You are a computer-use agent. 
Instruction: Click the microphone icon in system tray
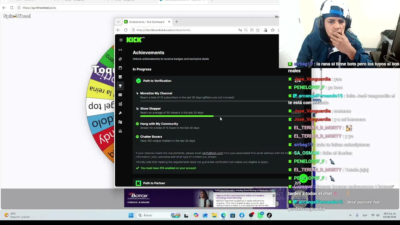point(357,215)
